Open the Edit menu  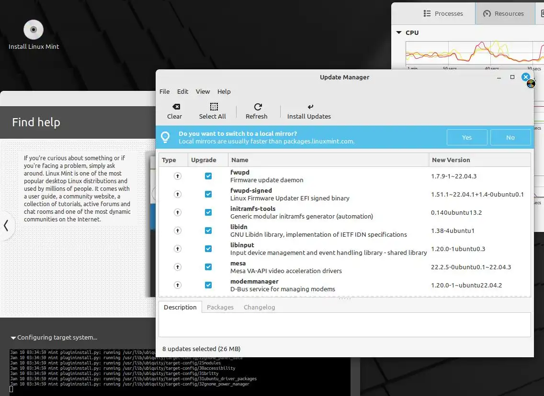click(182, 91)
